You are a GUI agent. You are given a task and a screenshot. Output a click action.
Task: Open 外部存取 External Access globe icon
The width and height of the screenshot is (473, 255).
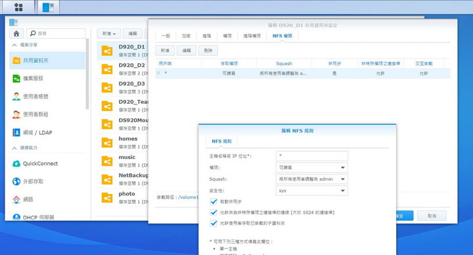16,181
